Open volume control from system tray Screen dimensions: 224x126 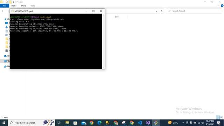coord(203,123)
